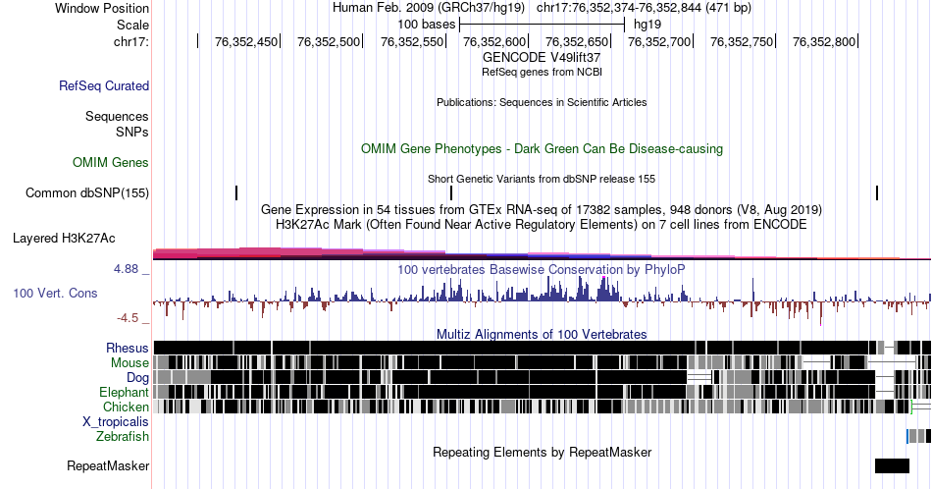The height and width of the screenshot is (489, 932).
Task: Click the 76,352,600 position label
Action: (494, 41)
